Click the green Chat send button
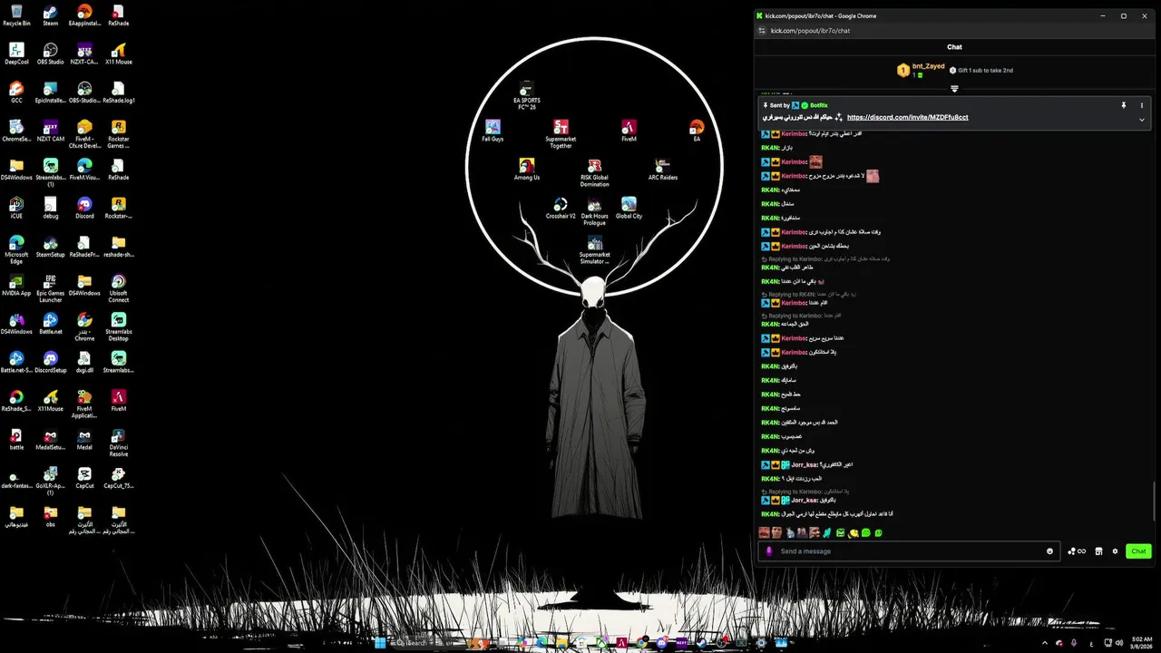 [1138, 551]
